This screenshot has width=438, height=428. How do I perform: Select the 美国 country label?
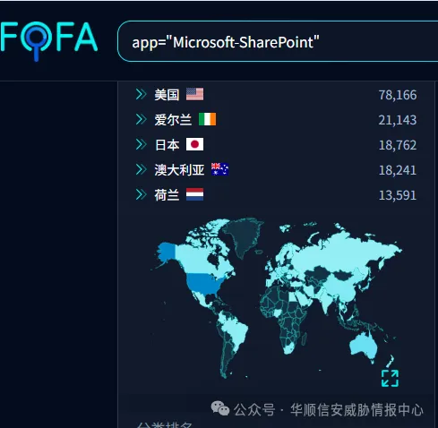coord(167,95)
